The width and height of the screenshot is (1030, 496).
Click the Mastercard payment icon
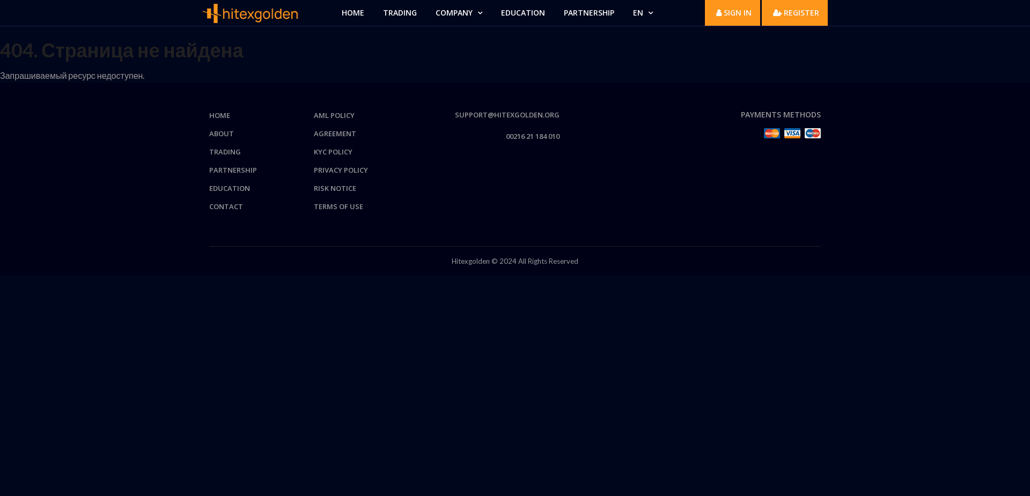click(x=771, y=133)
